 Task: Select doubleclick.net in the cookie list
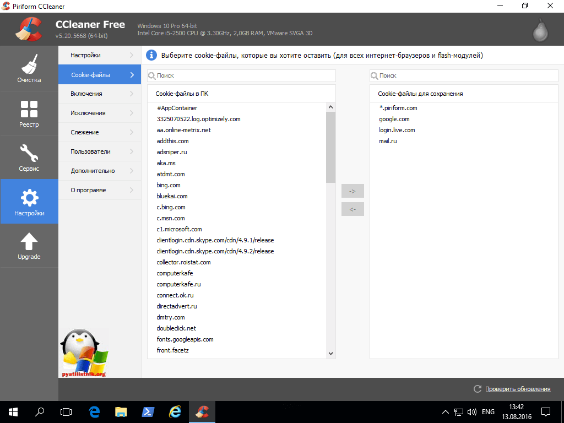pyautogui.click(x=176, y=328)
